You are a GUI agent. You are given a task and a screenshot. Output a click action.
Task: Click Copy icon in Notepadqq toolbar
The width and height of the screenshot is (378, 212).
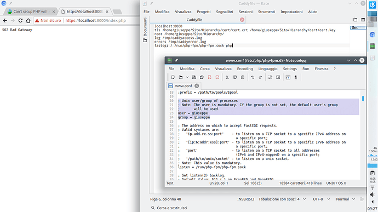(x=235, y=77)
